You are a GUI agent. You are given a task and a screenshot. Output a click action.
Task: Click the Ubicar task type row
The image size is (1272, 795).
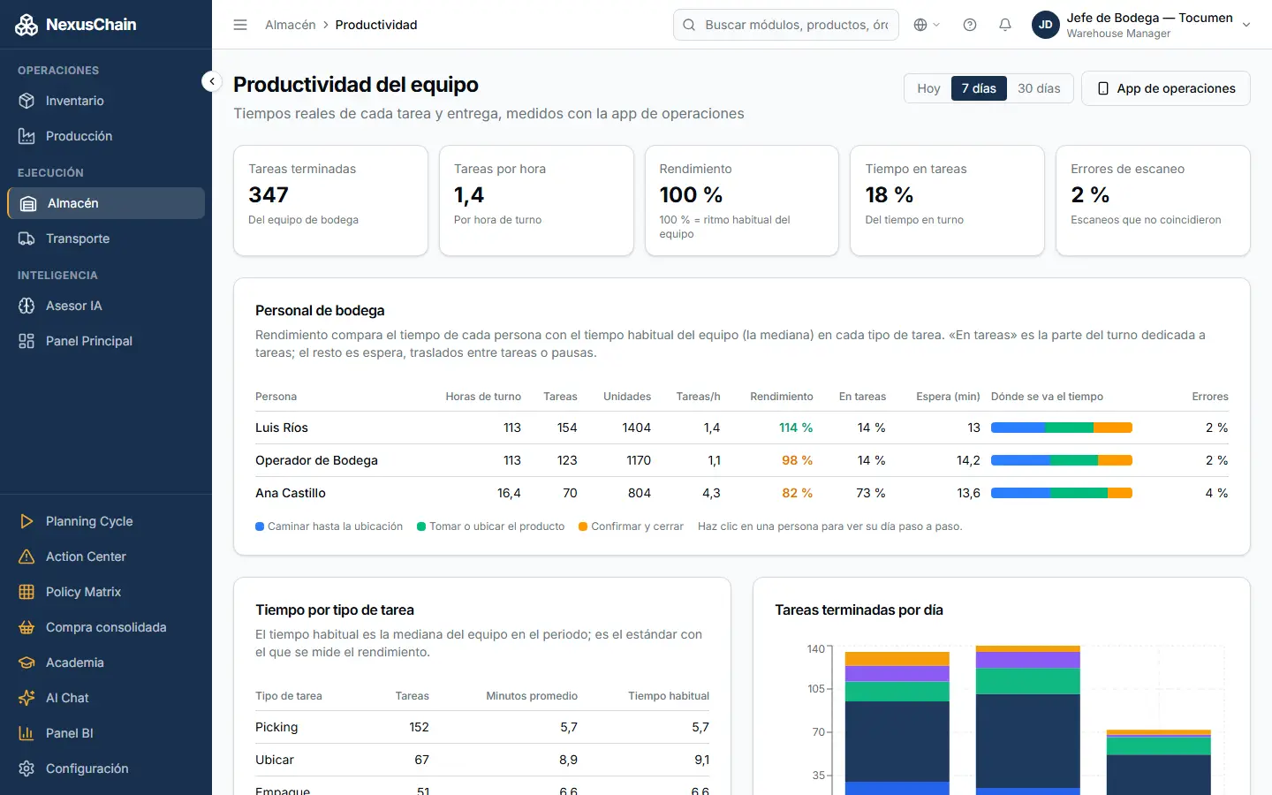[482, 760]
